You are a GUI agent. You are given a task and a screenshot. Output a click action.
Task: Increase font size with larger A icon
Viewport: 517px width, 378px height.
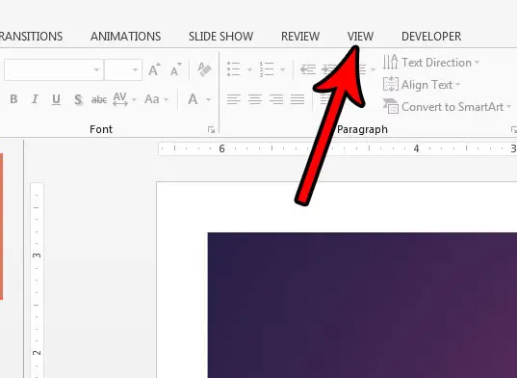pyautogui.click(x=154, y=69)
